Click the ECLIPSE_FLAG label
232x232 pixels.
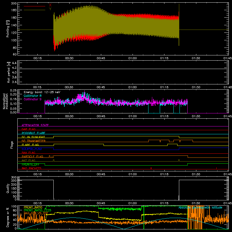pos(32,149)
